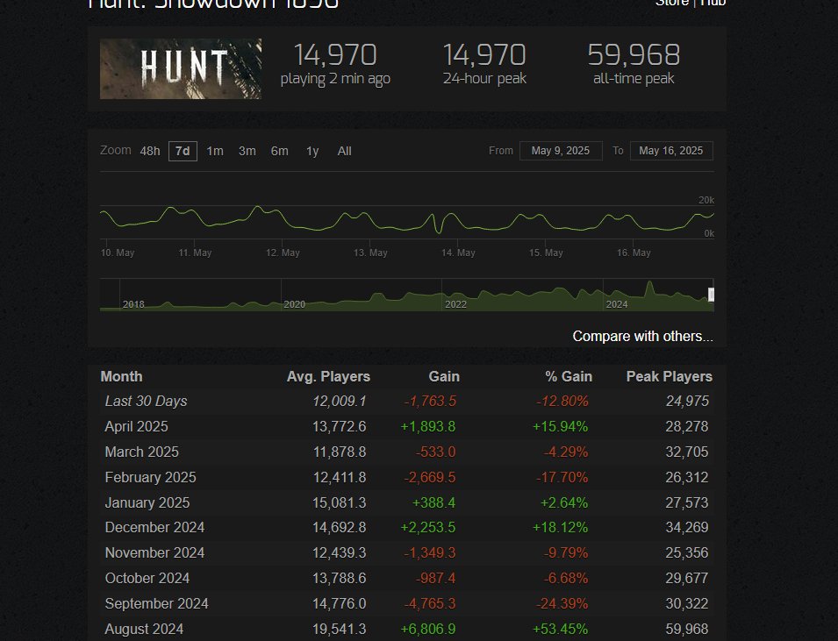Select the 6m zoom range
Screen dimensions: 838x641
pos(280,151)
